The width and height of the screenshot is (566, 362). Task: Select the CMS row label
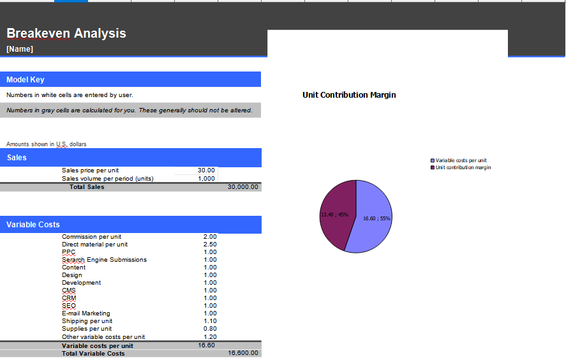pyautogui.click(x=68, y=290)
